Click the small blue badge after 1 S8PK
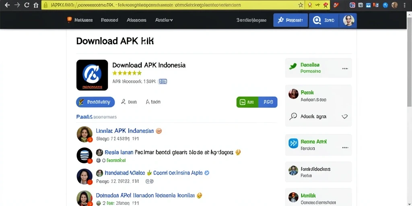 pos(163,81)
